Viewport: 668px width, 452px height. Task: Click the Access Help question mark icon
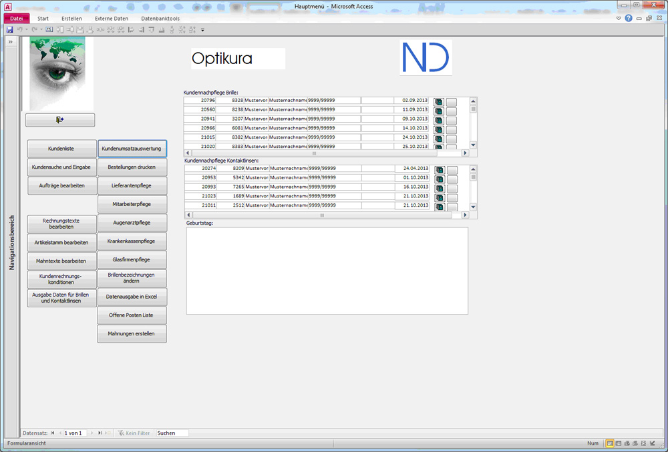629,18
